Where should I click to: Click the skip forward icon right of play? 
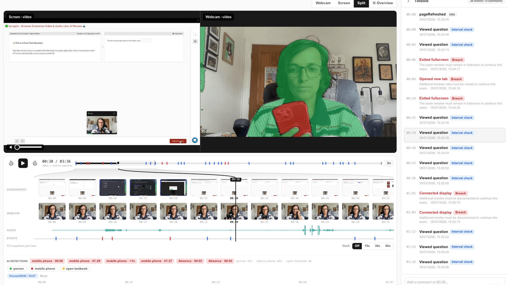pyautogui.click(x=35, y=163)
